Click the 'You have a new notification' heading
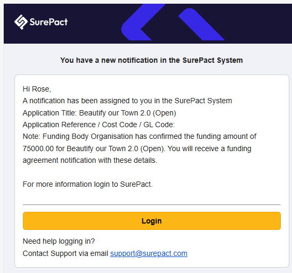292x273 pixels. pos(151,60)
